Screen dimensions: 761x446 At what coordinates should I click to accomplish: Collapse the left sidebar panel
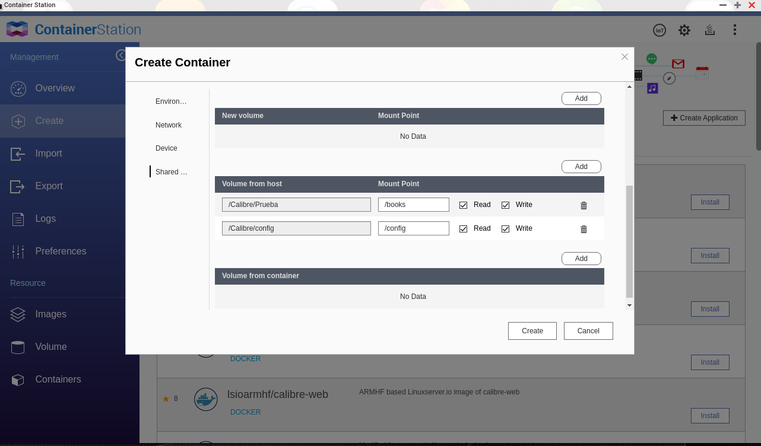coord(121,55)
